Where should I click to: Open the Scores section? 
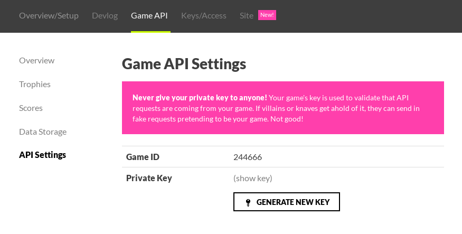(31, 108)
